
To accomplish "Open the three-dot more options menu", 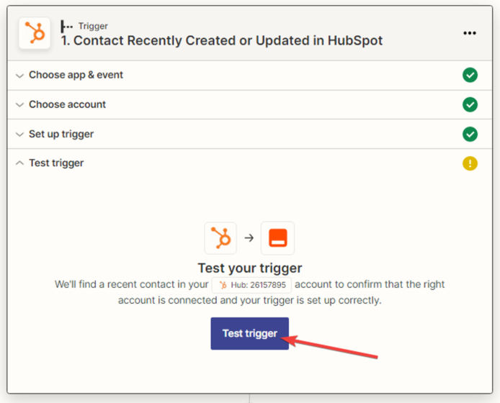I will [x=470, y=33].
